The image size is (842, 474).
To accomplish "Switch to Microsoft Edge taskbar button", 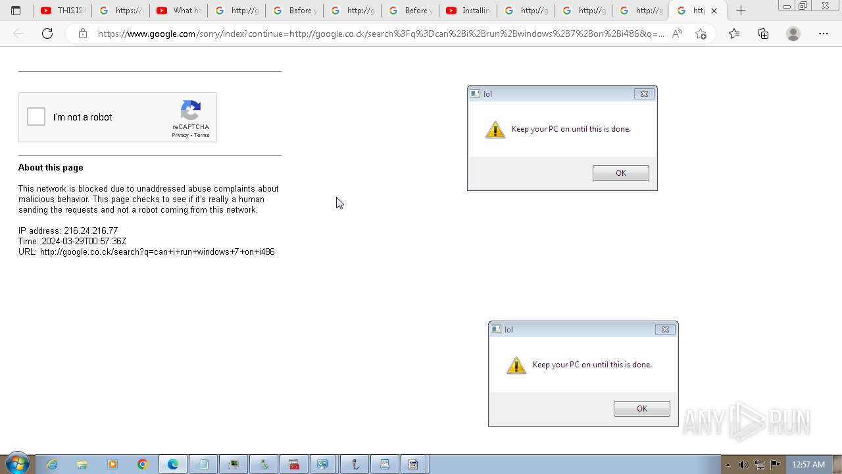I will [173, 464].
